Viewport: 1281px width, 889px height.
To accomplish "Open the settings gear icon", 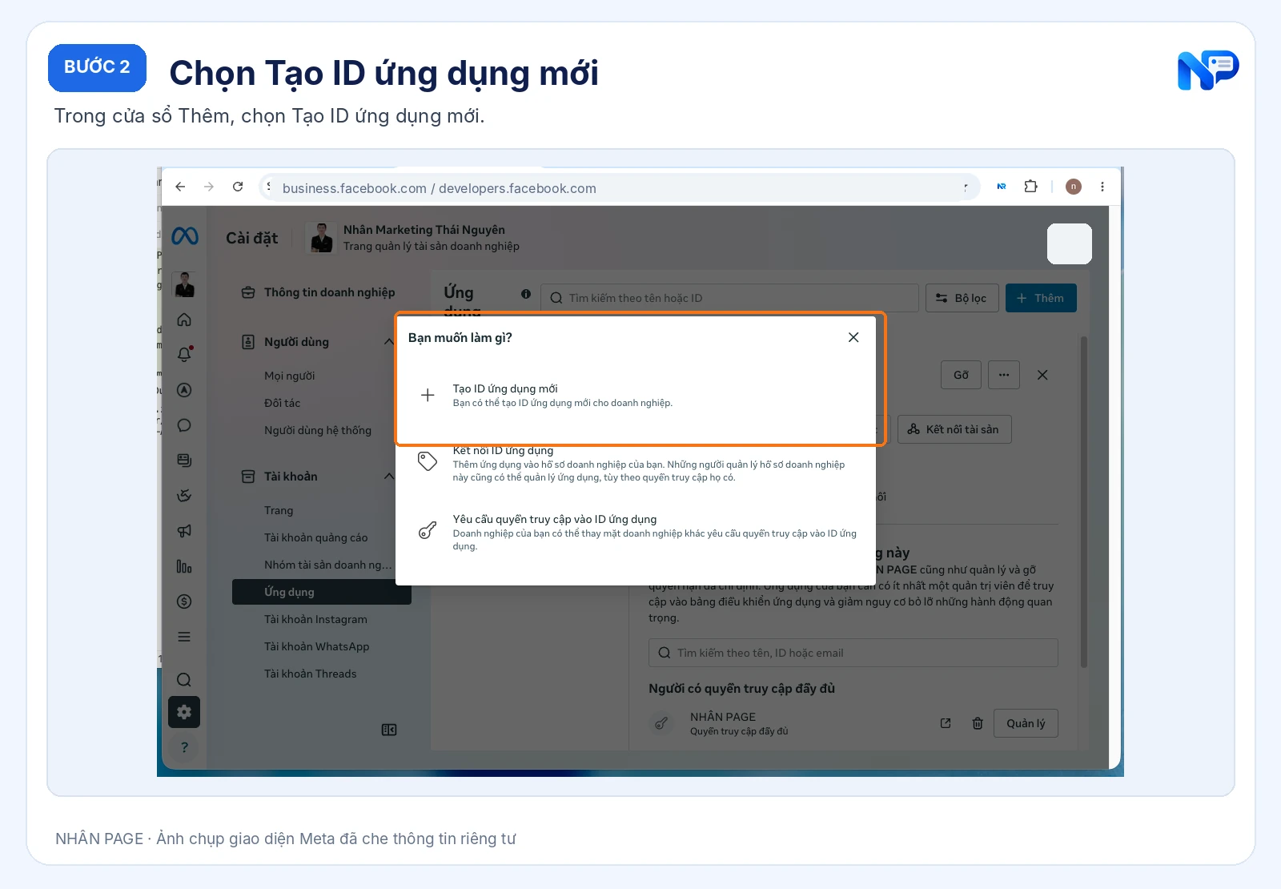I will tap(184, 712).
